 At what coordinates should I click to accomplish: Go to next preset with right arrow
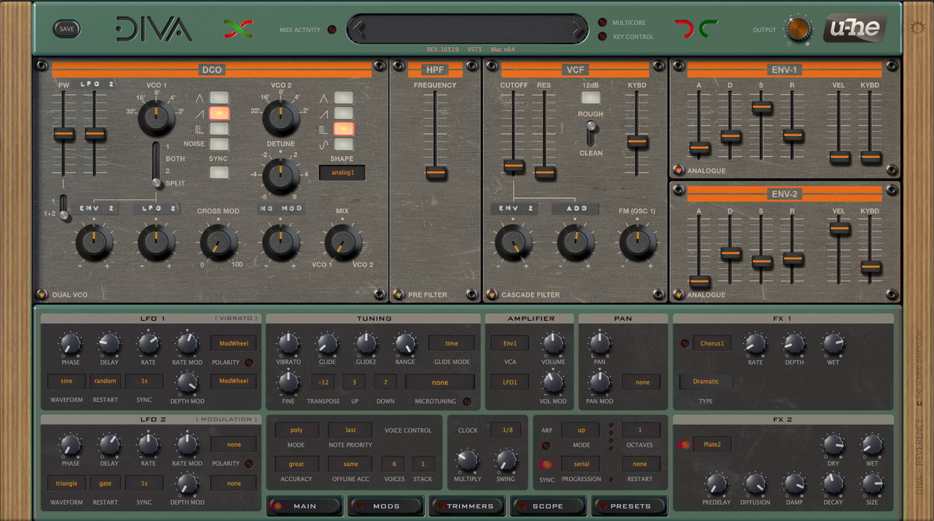point(577,29)
